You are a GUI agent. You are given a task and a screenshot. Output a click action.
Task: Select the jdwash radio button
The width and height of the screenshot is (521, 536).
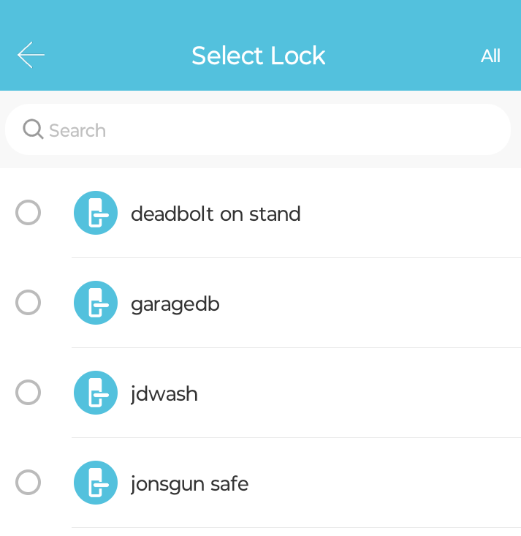point(28,392)
